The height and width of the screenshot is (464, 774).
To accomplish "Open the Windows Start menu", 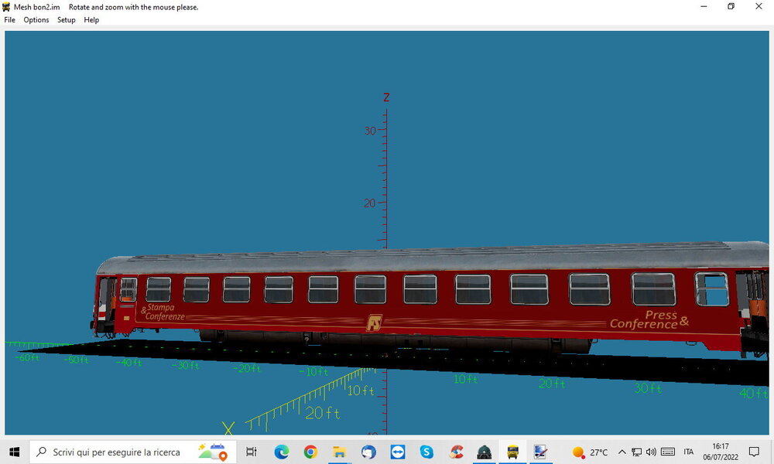I will (x=14, y=452).
